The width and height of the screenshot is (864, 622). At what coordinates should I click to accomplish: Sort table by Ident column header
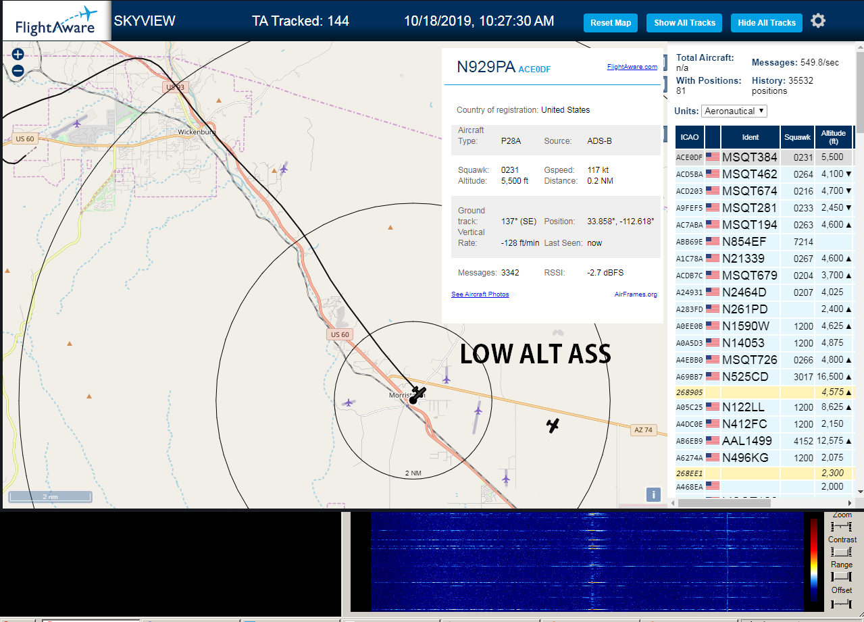click(751, 137)
